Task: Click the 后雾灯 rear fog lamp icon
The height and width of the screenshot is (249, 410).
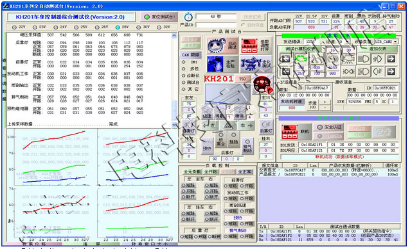Action: (266, 127)
